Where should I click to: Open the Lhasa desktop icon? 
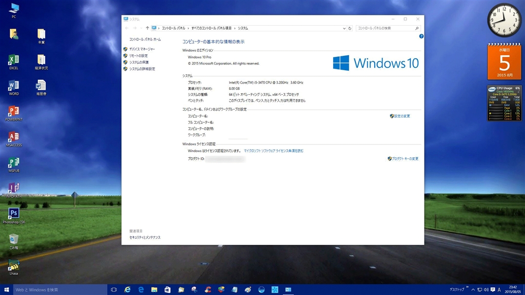[14, 265]
